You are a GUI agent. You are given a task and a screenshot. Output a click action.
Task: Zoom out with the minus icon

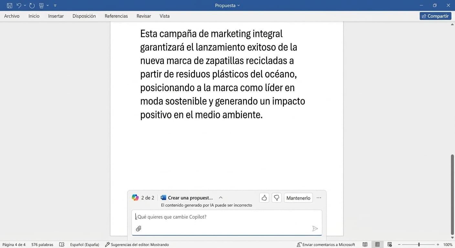(x=399, y=245)
